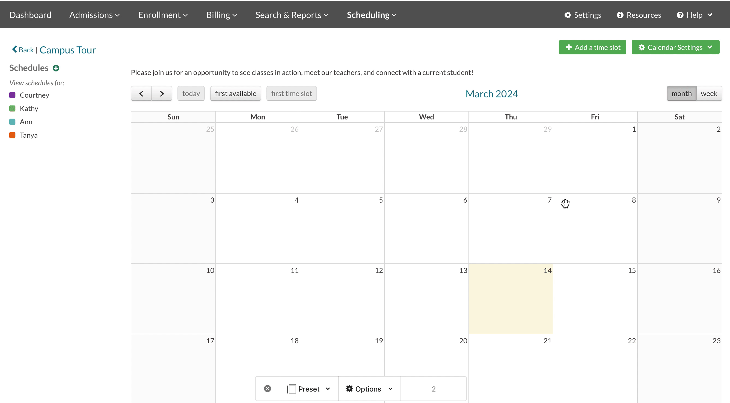The image size is (730, 403).
Task: Open the Preset dropdown
Action: (x=308, y=389)
